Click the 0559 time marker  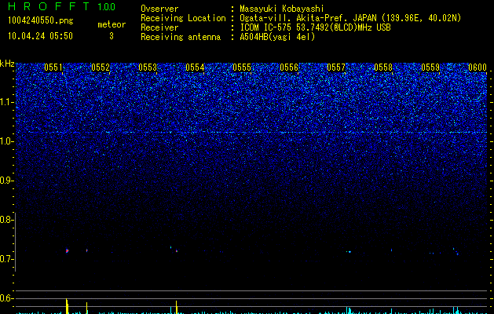tap(430, 68)
